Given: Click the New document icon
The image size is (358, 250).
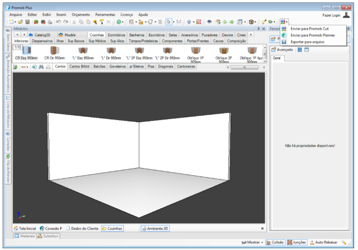Looking at the screenshot, I should [x=11, y=22].
